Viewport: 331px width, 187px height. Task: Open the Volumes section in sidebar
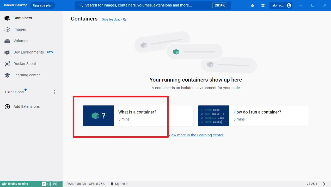[x=31, y=41]
